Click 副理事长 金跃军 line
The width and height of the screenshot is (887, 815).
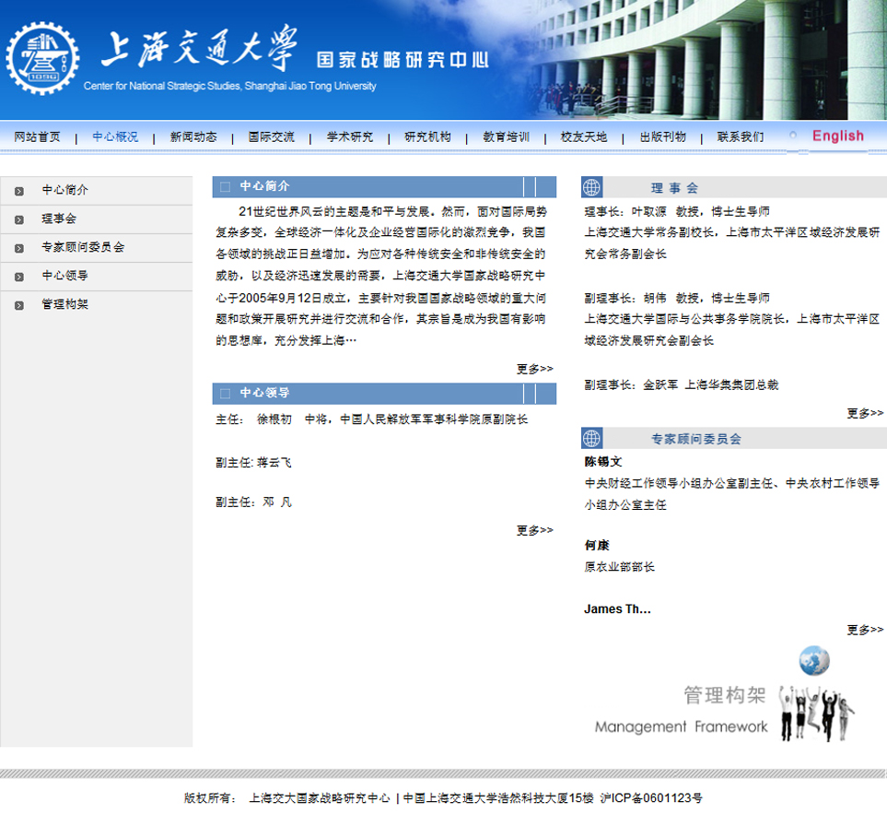click(681, 385)
